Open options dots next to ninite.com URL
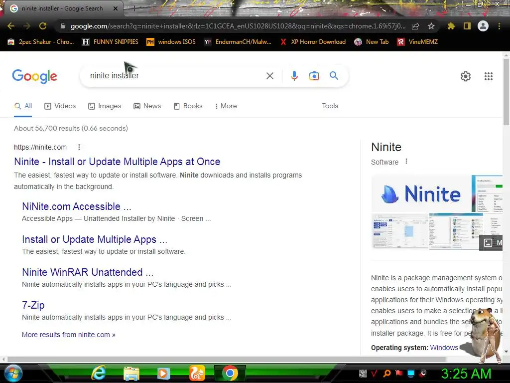Viewport: 510px width, 383px height. [79, 147]
